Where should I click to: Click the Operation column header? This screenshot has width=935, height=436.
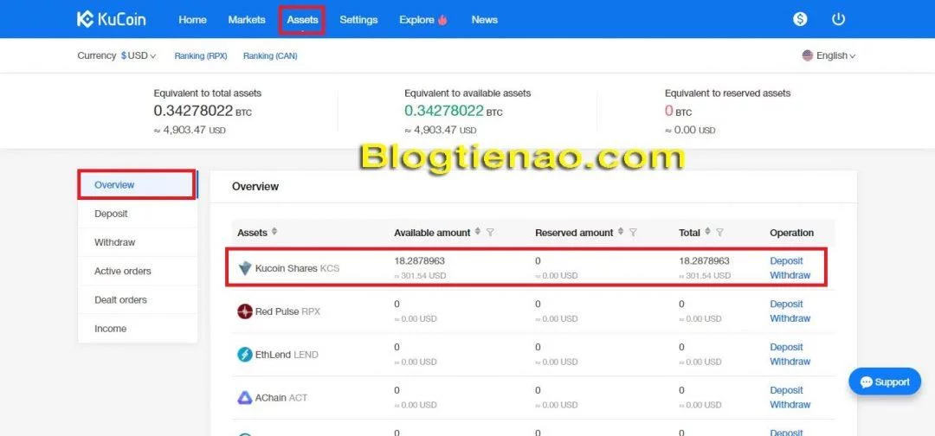(x=791, y=233)
